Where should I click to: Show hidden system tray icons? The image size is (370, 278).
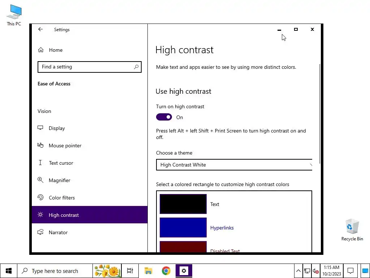coord(298,271)
